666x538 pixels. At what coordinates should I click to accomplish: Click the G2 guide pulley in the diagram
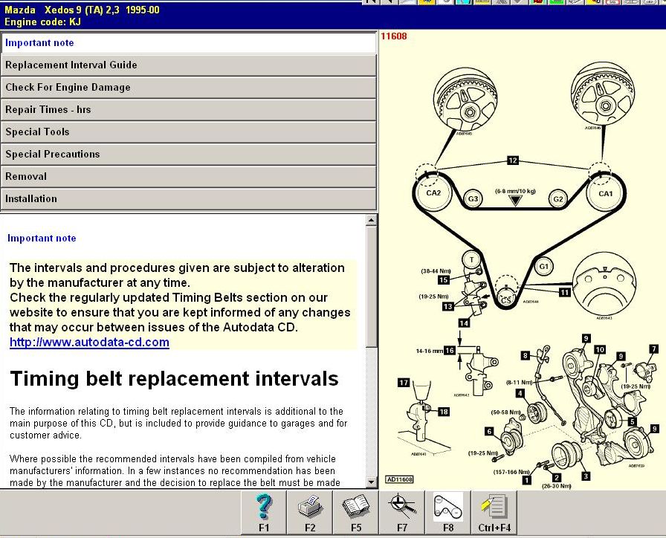click(x=557, y=198)
